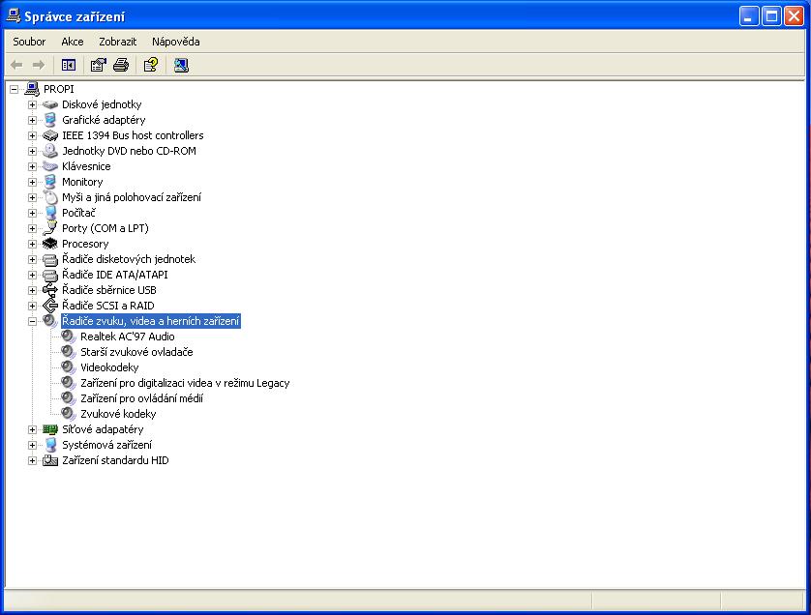Click the Grafické adaptéry icon

click(50, 120)
